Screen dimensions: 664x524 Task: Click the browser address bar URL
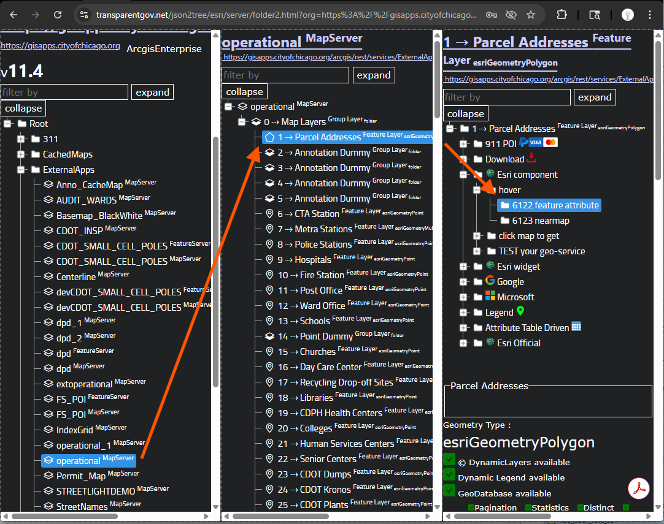pos(286,15)
